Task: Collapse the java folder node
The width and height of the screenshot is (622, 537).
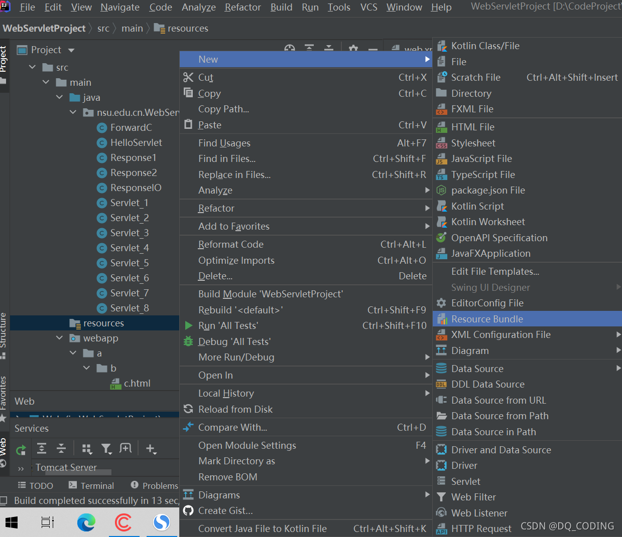Action: (x=60, y=97)
